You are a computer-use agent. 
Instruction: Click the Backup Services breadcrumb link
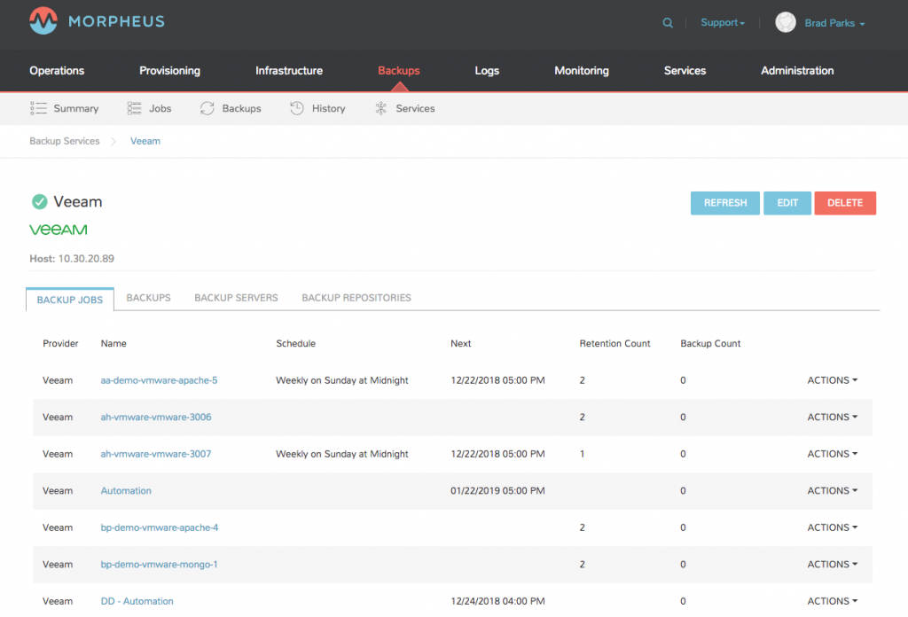click(64, 140)
